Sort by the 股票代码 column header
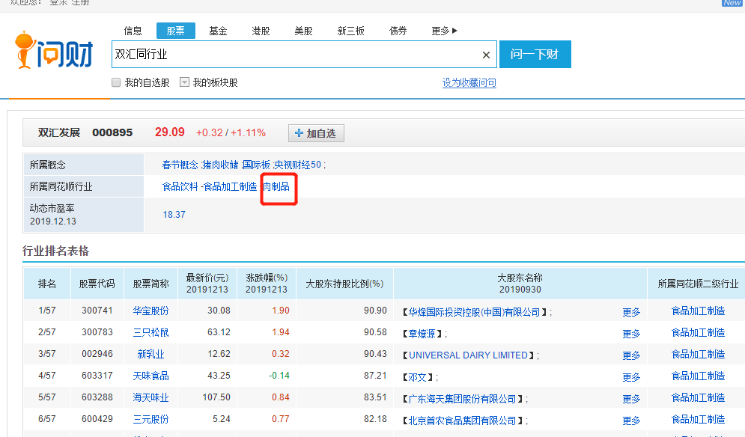The height and width of the screenshot is (437, 745). click(97, 284)
